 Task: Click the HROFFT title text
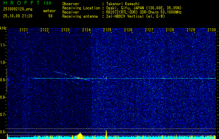pos(21,3)
